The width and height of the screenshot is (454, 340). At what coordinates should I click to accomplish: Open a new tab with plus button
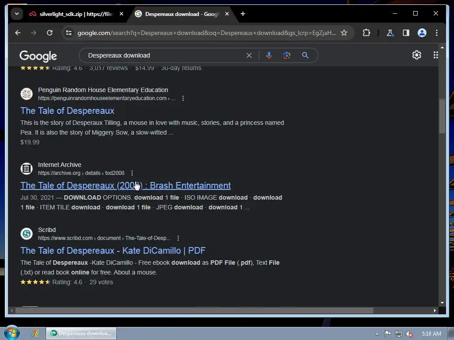(243, 14)
